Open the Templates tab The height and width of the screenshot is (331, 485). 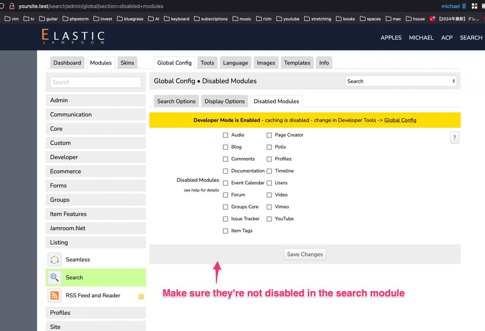click(x=297, y=63)
